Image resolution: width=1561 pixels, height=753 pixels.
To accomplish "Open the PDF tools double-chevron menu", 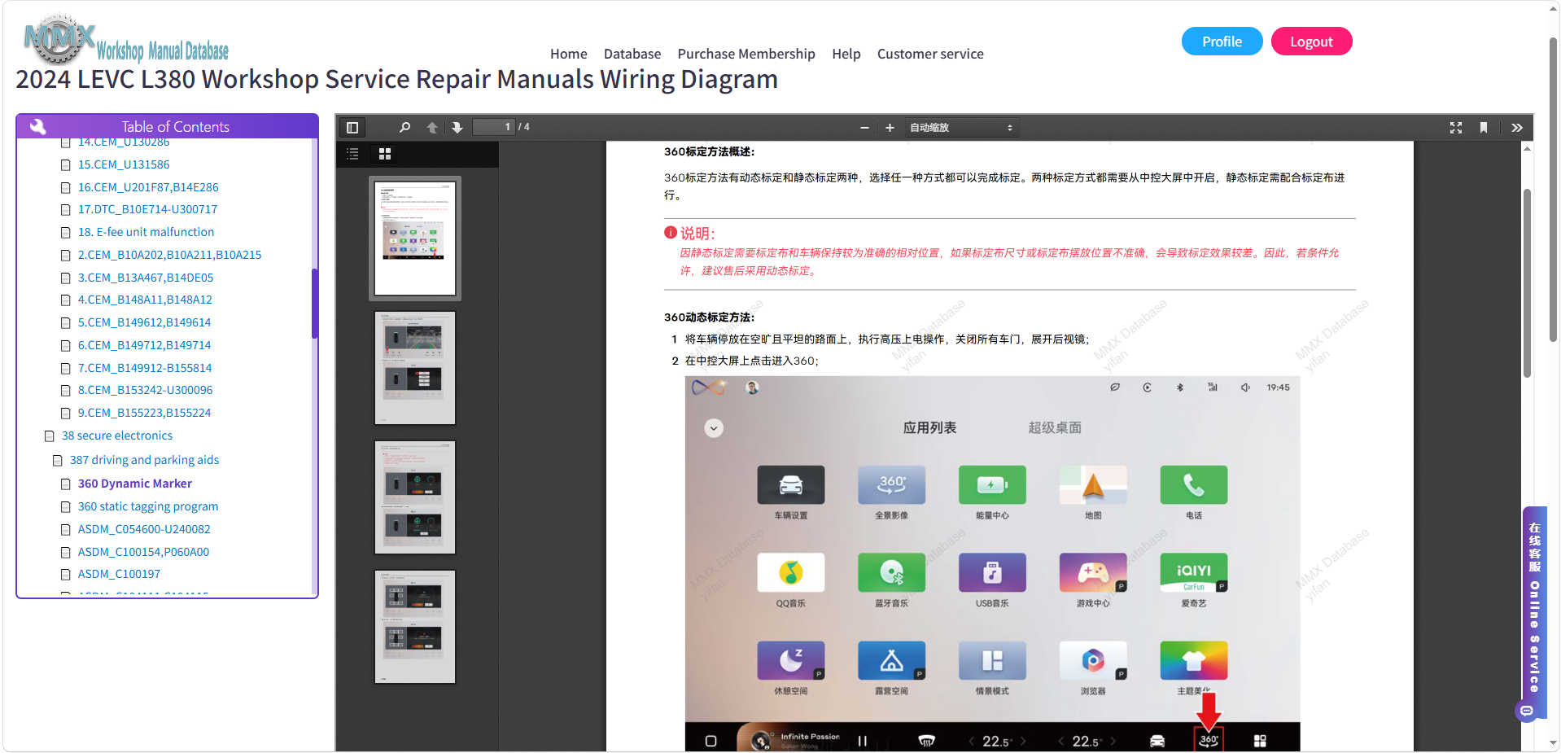I will tap(1517, 128).
